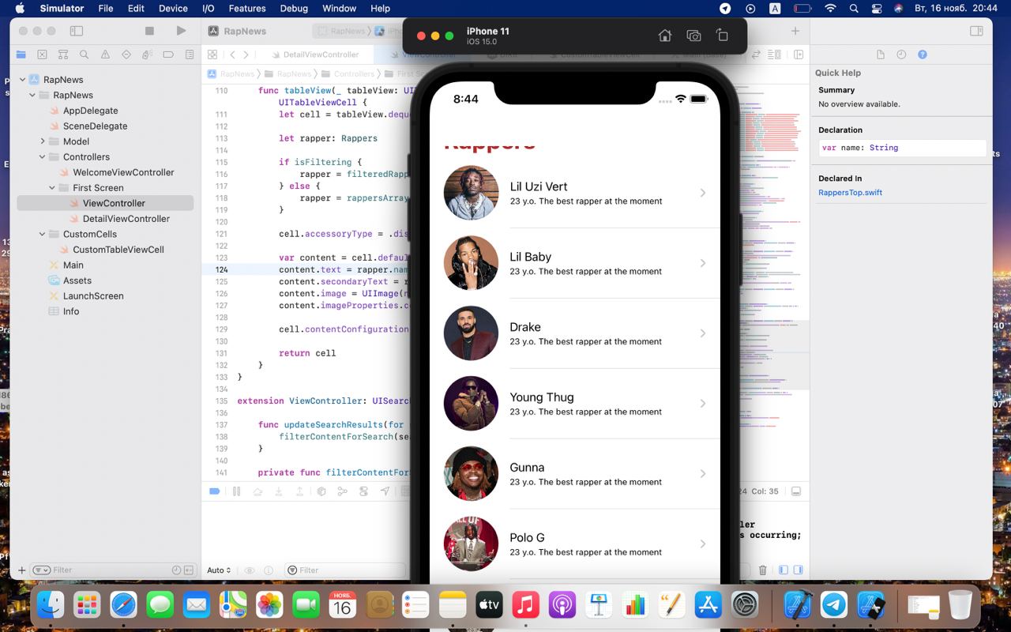Click the variables view Filter field
Screen dimensions: 1011x632
click(x=344, y=570)
